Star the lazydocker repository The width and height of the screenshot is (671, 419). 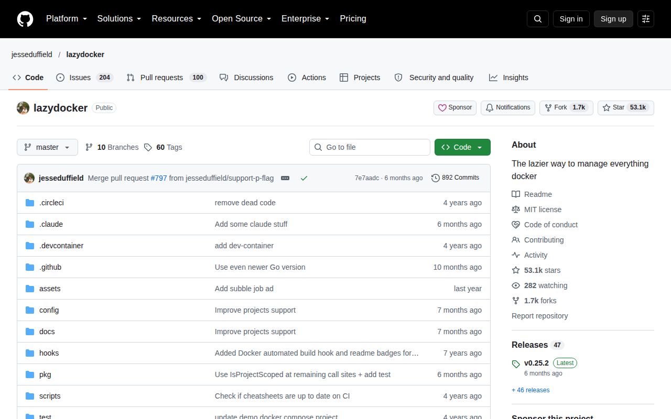[626, 108]
